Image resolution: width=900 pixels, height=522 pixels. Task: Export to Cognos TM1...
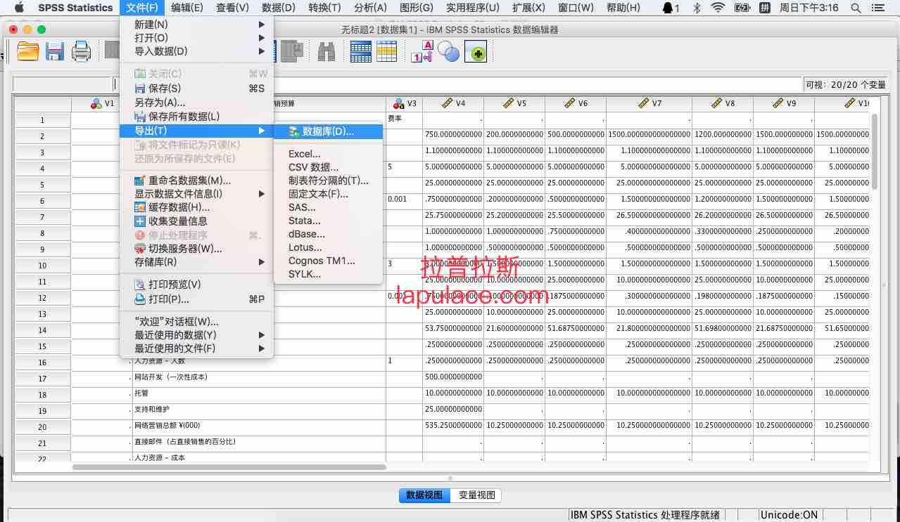(328, 261)
